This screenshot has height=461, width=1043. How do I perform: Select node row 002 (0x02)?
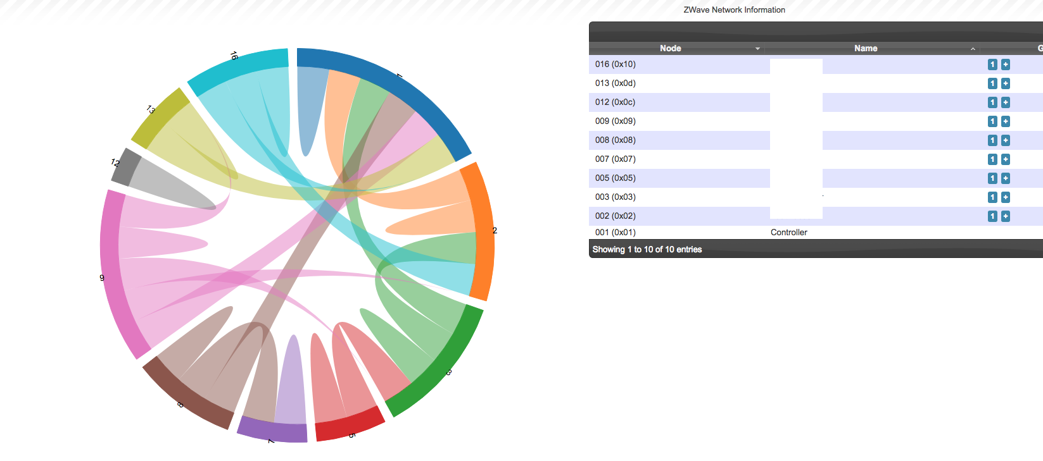coord(816,216)
